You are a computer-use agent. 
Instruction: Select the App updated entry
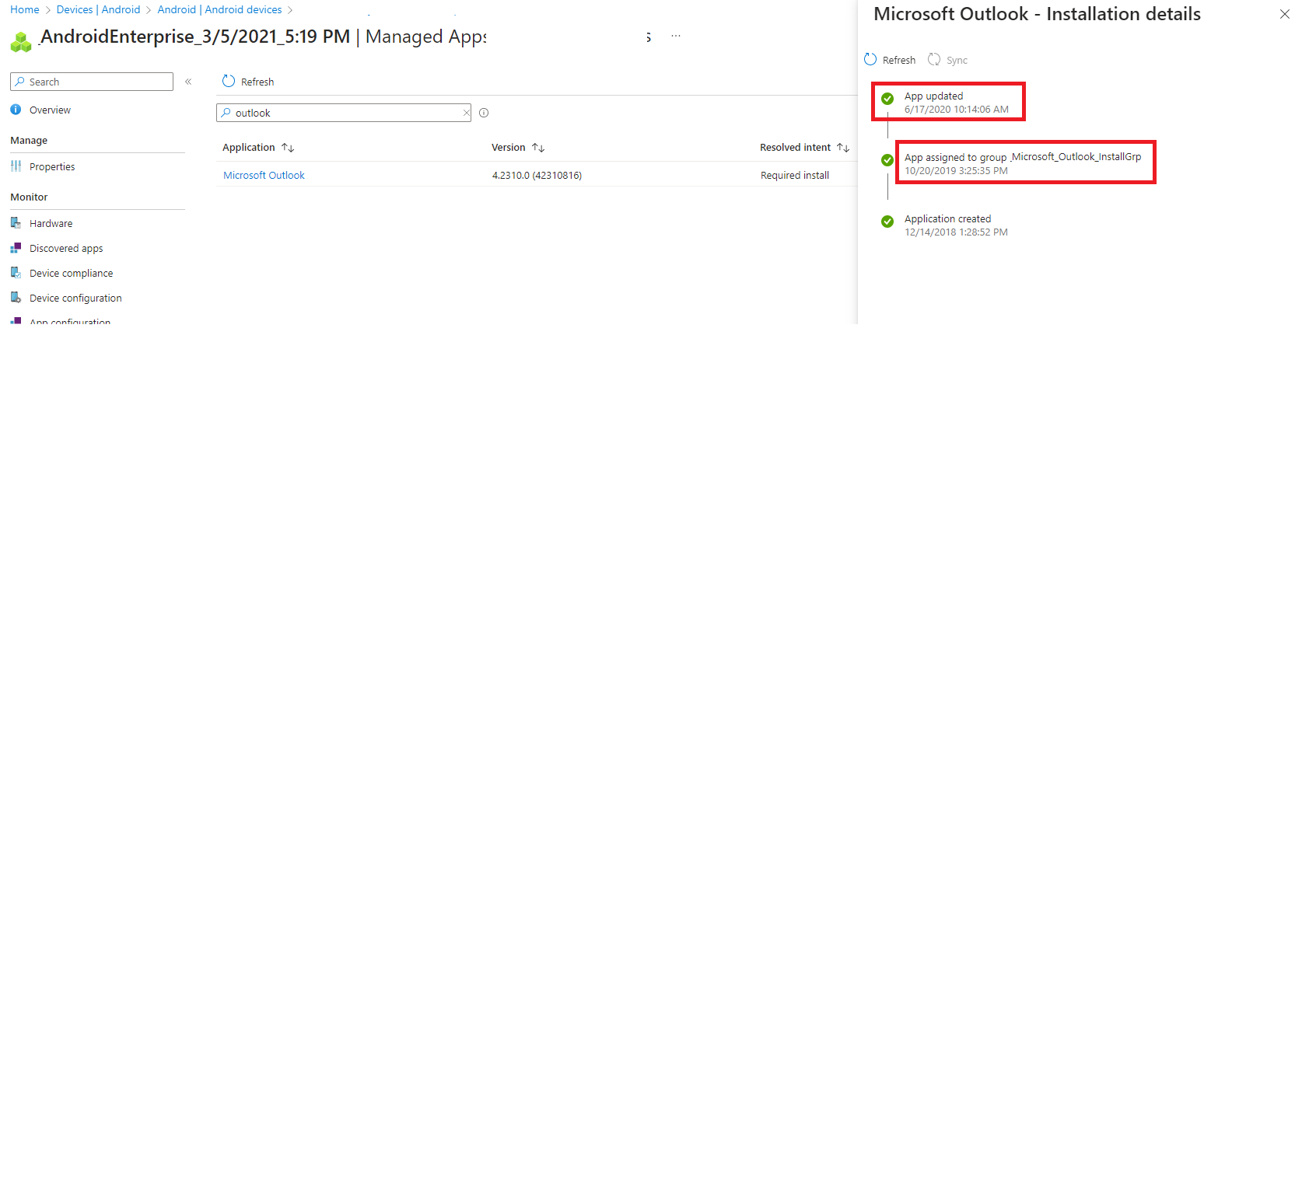[933, 96]
